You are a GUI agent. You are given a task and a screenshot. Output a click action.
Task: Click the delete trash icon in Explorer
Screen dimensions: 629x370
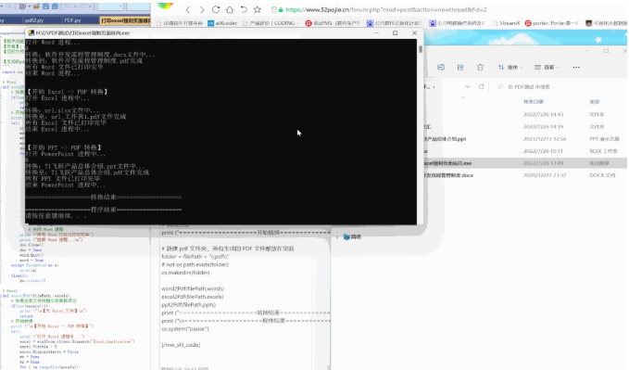tap(480, 67)
